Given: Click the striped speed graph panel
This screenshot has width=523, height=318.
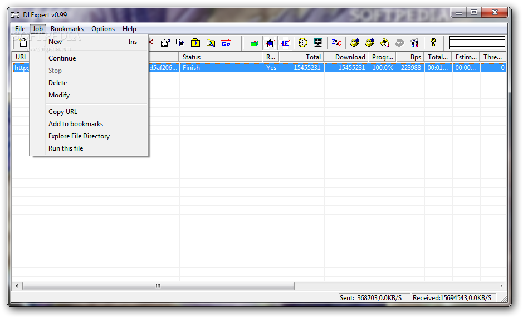Looking at the screenshot, I should [x=477, y=43].
